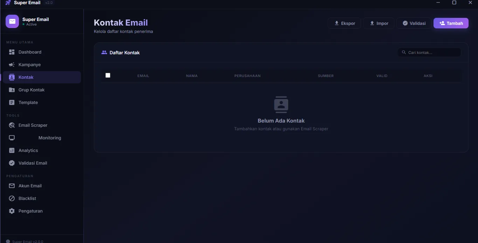Click the Grup Kontak folder icon
Screen dimensions: 478x243
tap(12, 90)
